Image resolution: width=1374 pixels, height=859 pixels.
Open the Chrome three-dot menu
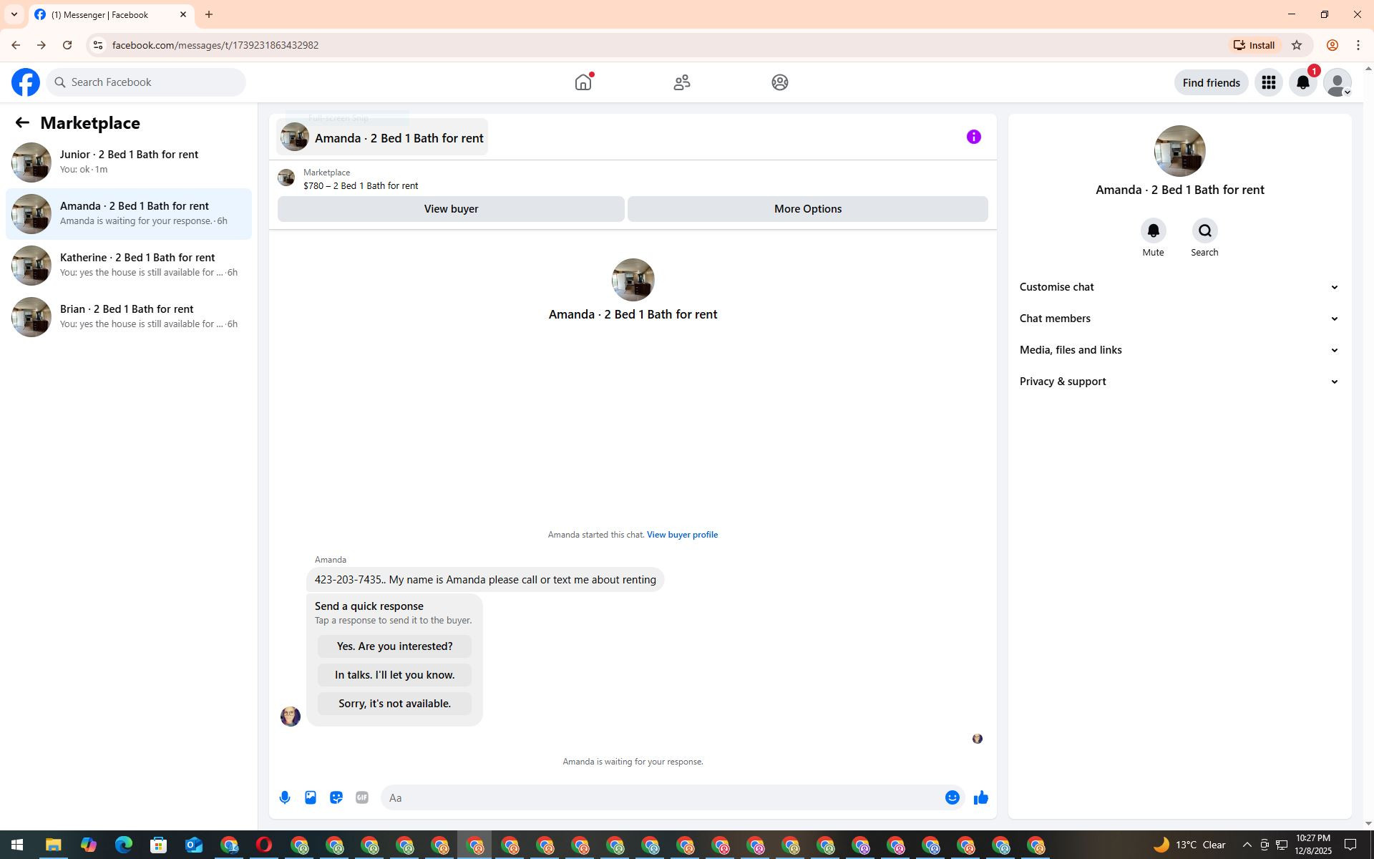click(1358, 45)
